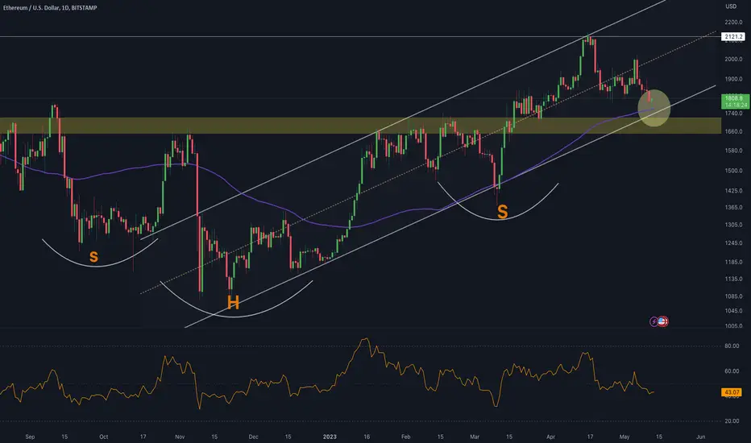
Task: Click the 2000.0 price axis label
Action: (733, 60)
